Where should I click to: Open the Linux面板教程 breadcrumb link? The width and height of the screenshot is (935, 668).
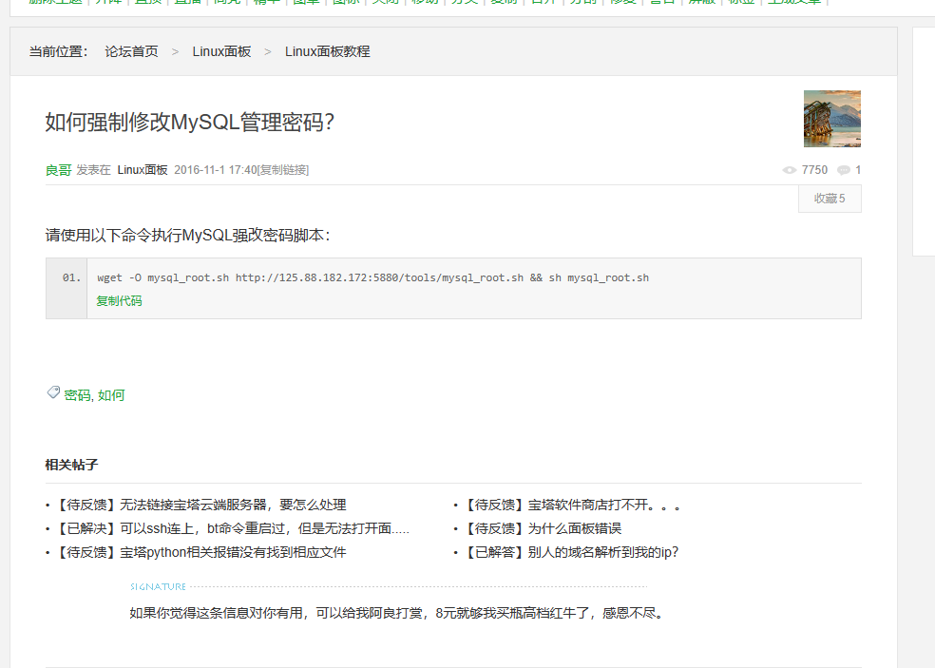click(x=327, y=51)
